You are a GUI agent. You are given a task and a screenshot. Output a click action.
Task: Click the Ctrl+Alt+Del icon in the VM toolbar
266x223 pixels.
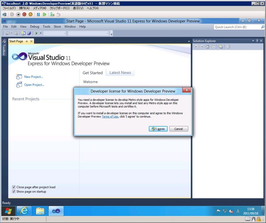(4, 15)
